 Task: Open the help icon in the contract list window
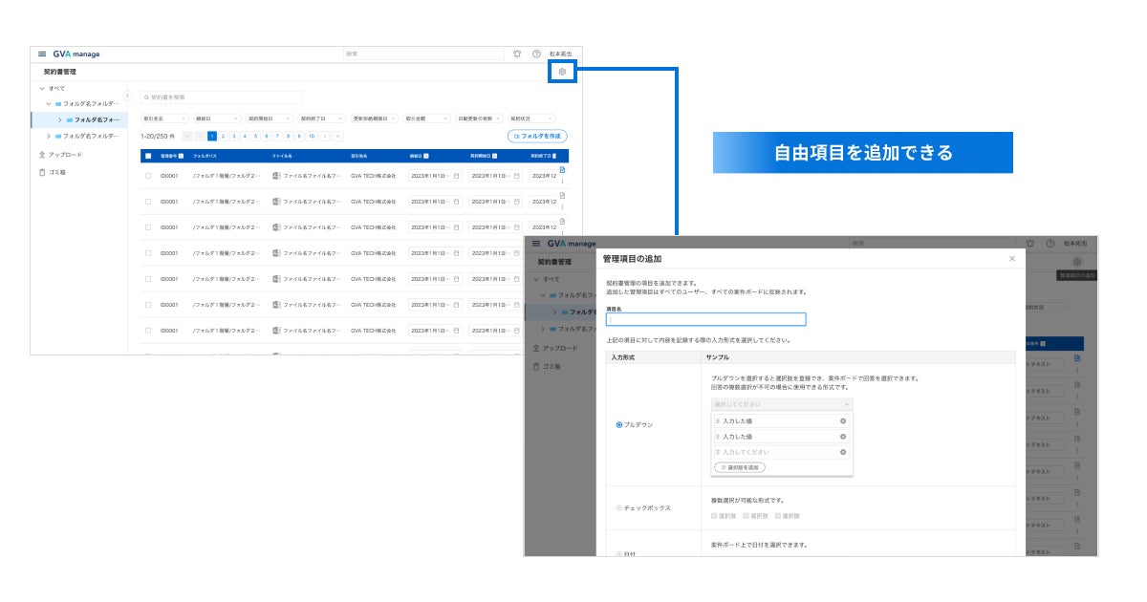[x=536, y=54]
